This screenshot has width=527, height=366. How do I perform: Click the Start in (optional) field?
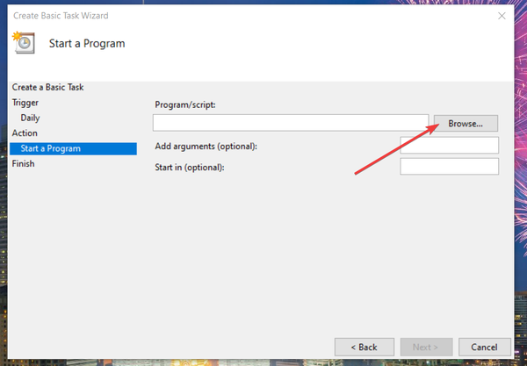pyautogui.click(x=449, y=167)
